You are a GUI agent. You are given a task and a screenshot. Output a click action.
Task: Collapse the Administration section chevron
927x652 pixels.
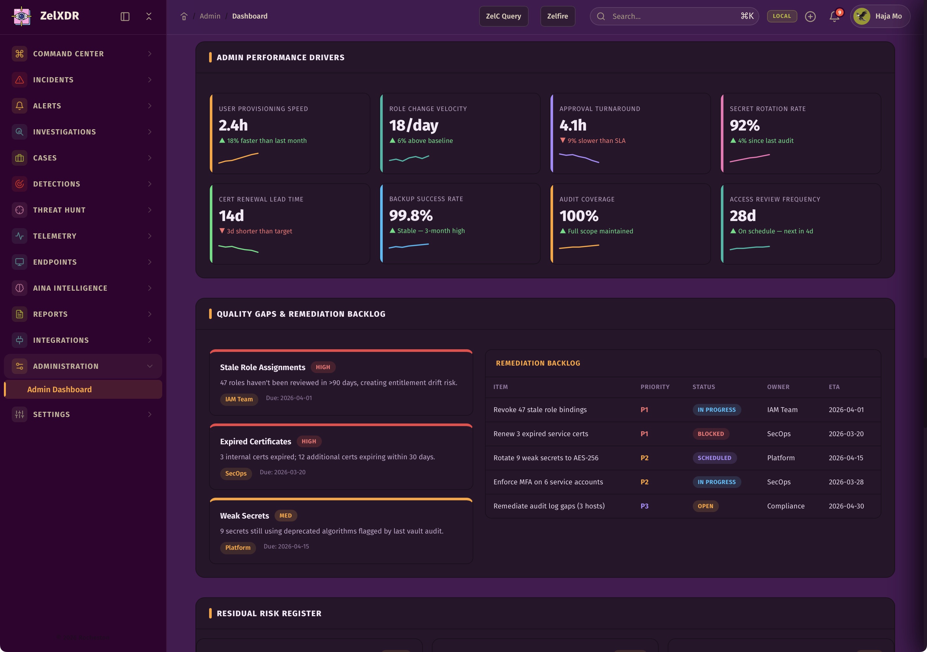tap(150, 366)
